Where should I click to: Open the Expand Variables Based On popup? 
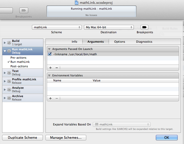[x=122, y=124]
